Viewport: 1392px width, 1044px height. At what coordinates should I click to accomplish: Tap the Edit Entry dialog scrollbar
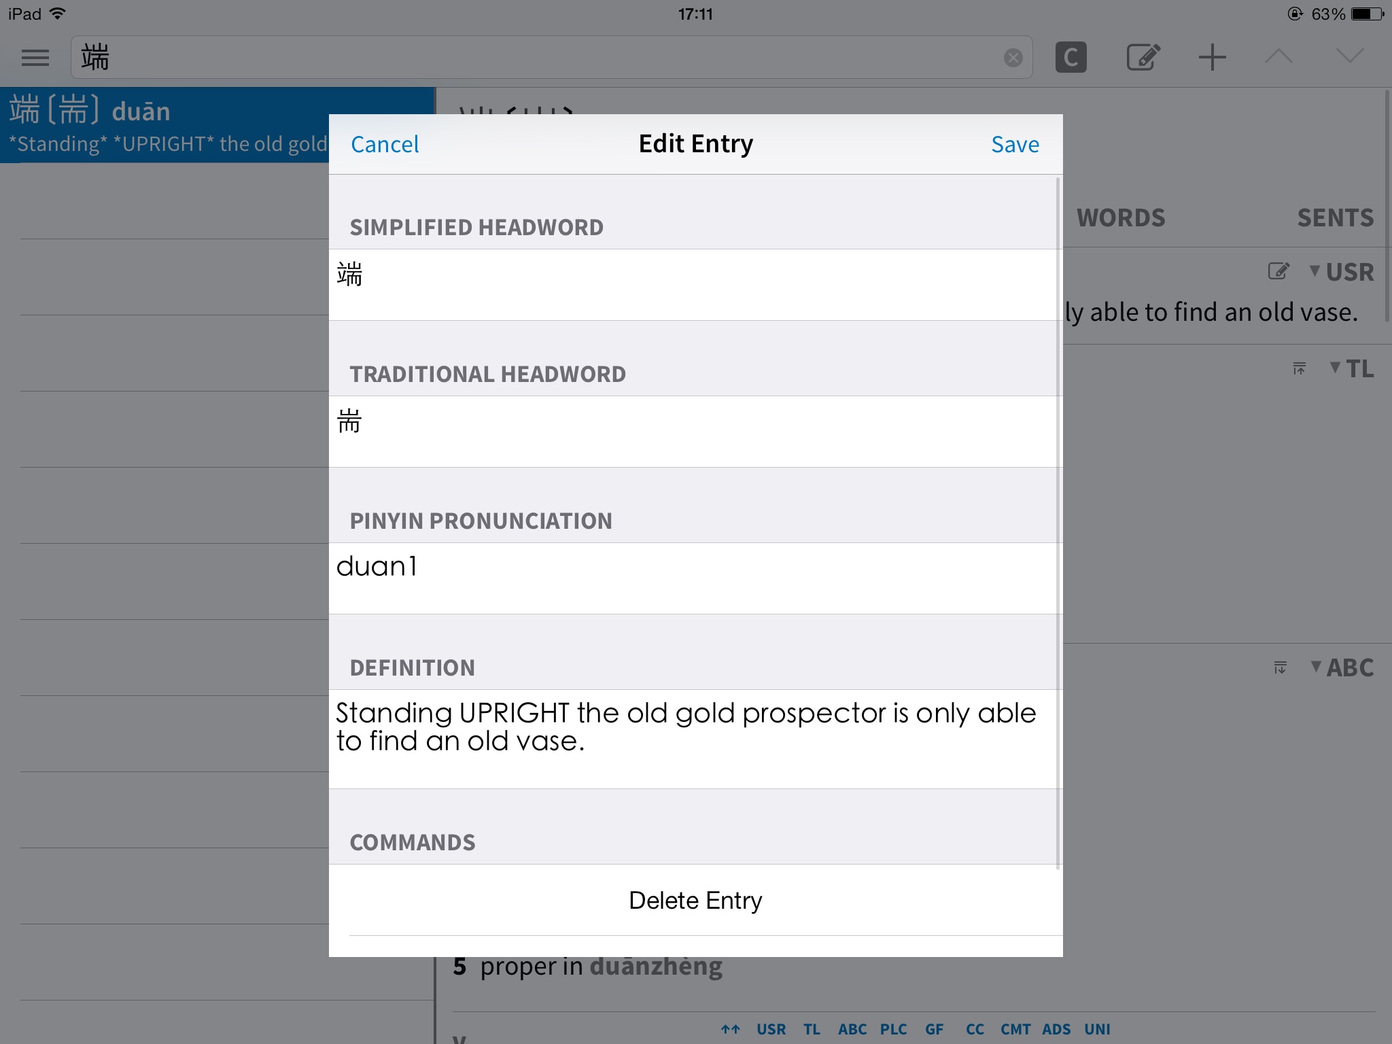pos(1058,522)
